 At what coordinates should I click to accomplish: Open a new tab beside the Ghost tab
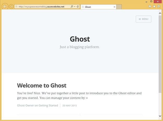click(x=119, y=7)
